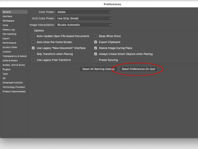Enable Skip Transform when Placing
Screen dimensions: 198x149
coord(33,54)
